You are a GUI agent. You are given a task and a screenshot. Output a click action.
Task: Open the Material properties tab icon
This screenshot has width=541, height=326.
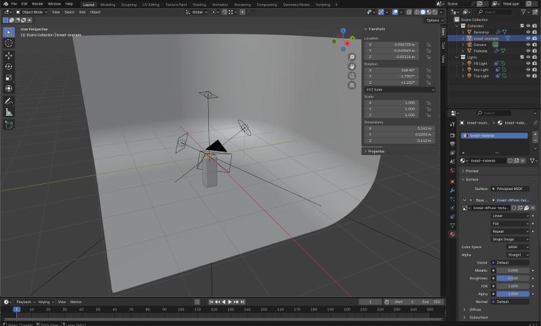(452, 235)
